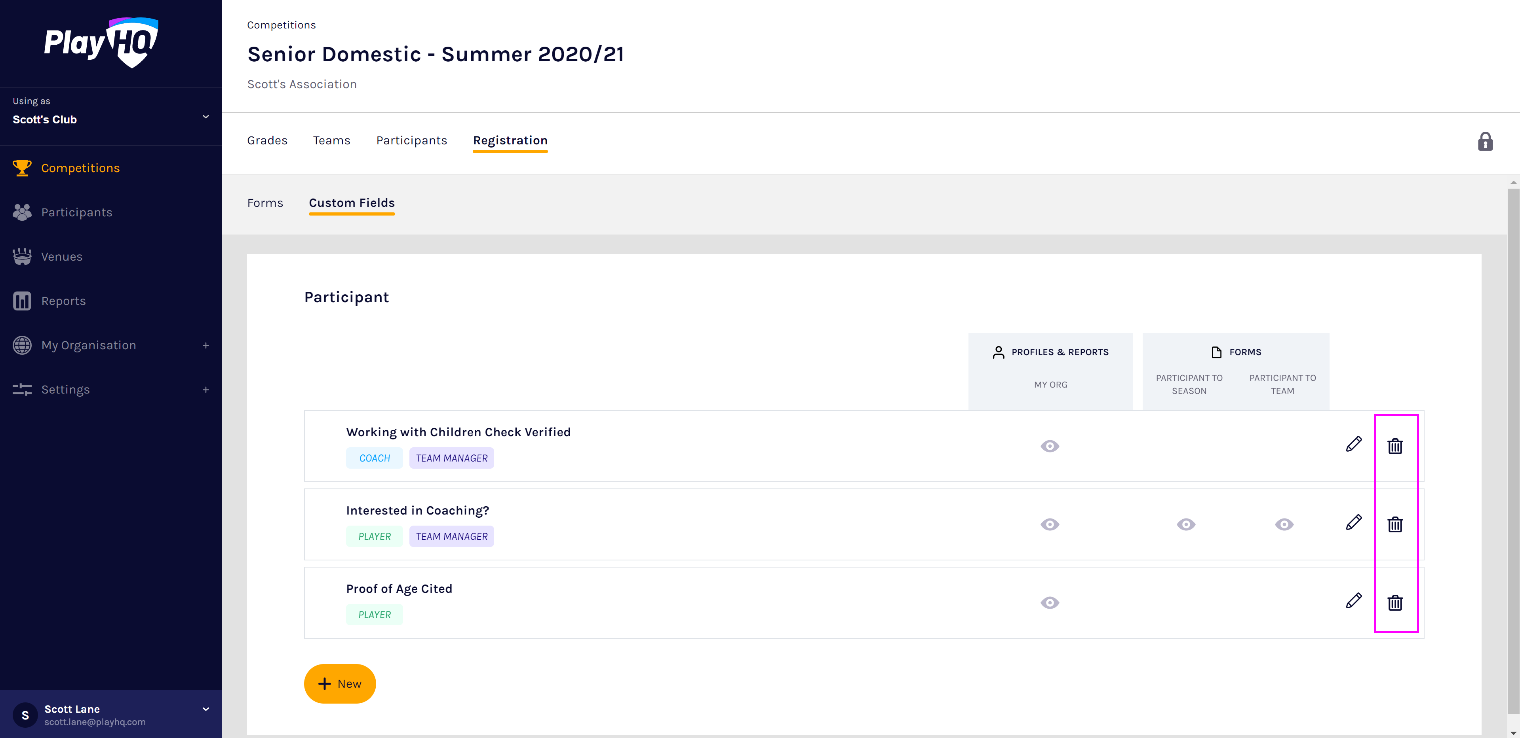
Task: Open Venues from the sidebar
Action: tap(61, 256)
